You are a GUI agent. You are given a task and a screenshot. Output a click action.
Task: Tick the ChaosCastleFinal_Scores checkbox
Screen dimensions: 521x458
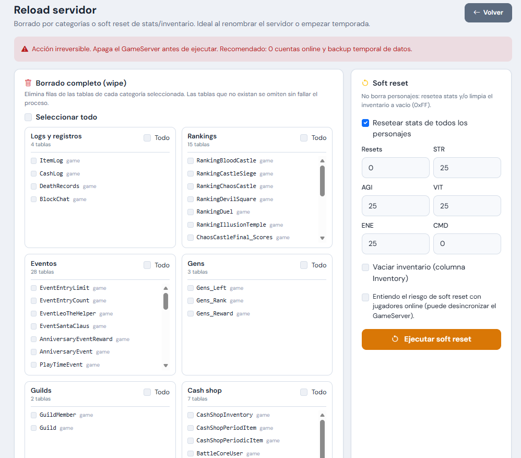pos(191,237)
